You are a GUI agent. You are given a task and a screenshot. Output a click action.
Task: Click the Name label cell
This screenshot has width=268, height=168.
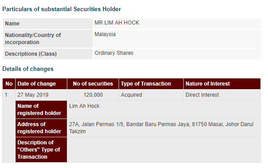pyautogui.click(x=48, y=24)
